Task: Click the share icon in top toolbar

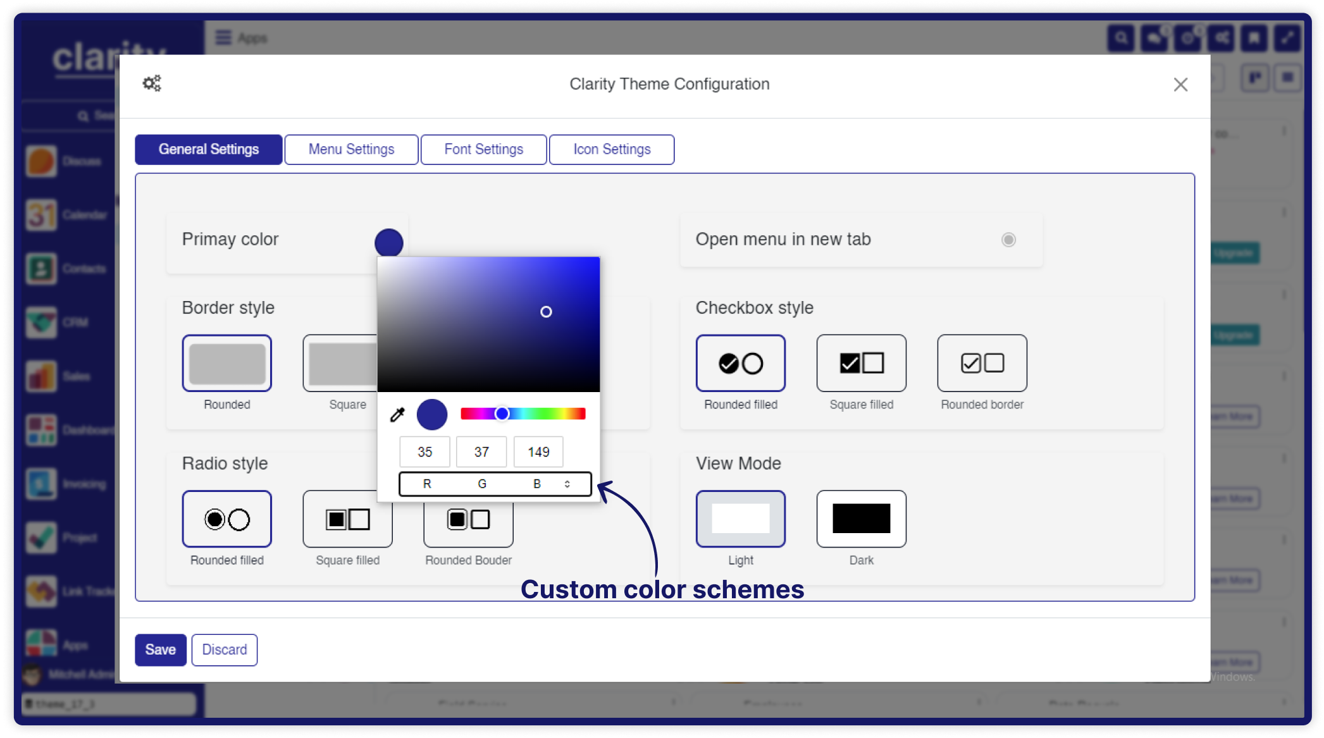Action: (x=1222, y=38)
